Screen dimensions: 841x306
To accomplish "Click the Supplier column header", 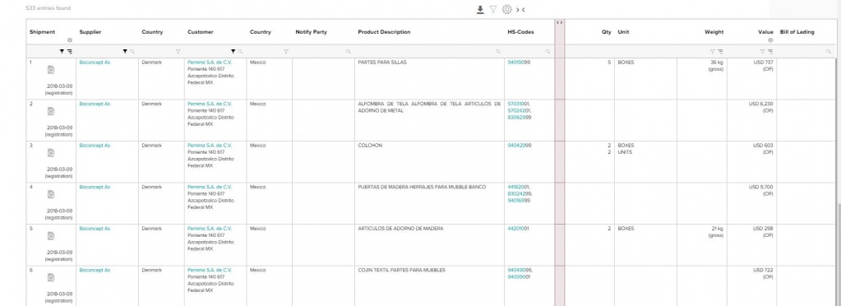I will pos(90,32).
